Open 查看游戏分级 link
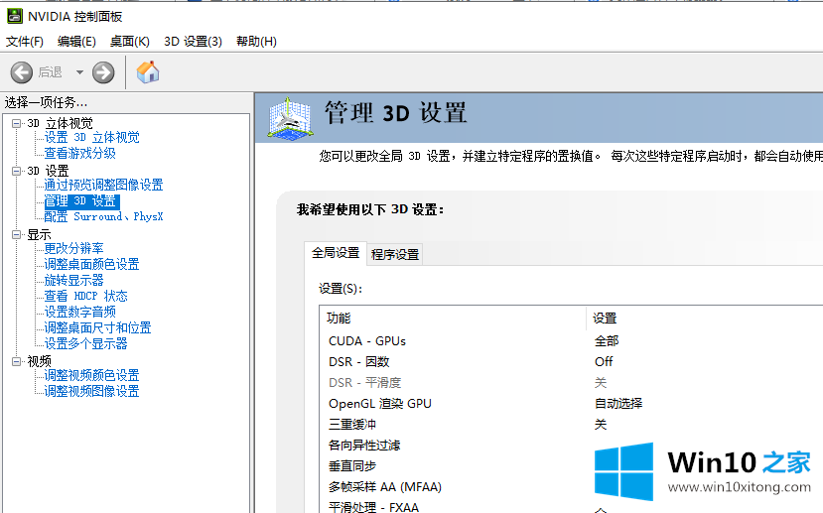Viewport: 823px width, 513px height. click(79, 153)
